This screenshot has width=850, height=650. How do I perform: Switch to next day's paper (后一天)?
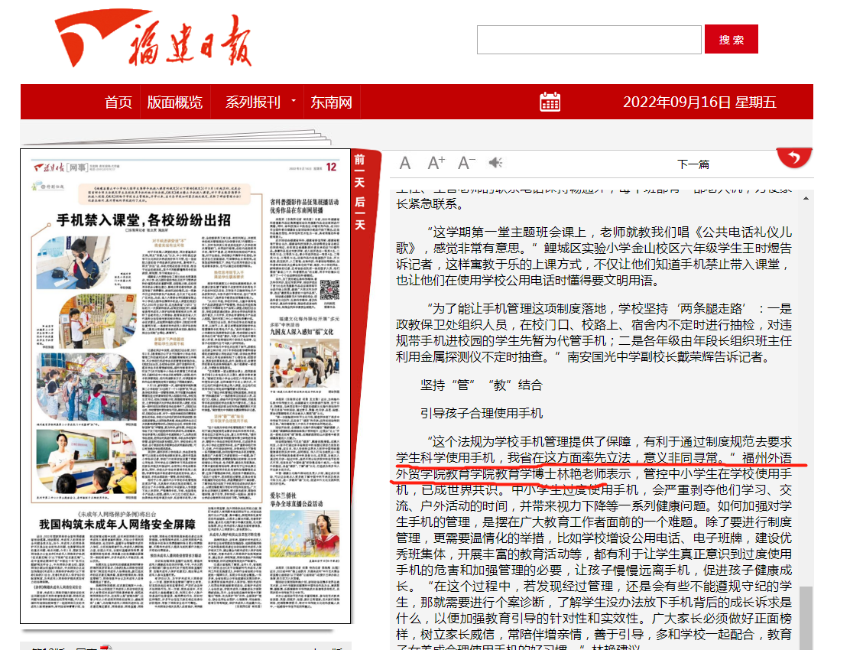[x=359, y=213]
